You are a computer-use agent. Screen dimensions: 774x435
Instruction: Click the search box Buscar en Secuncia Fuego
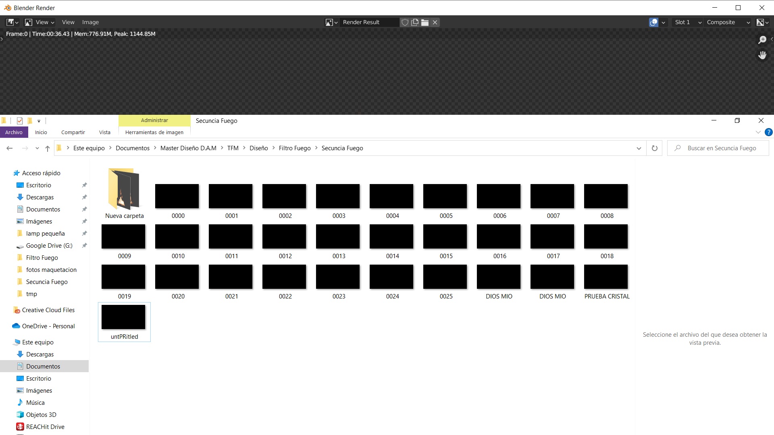point(722,148)
